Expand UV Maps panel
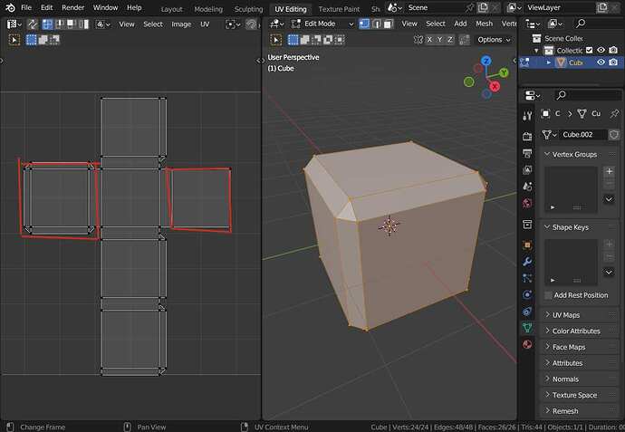This screenshot has width=625, height=432. click(x=578, y=315)
